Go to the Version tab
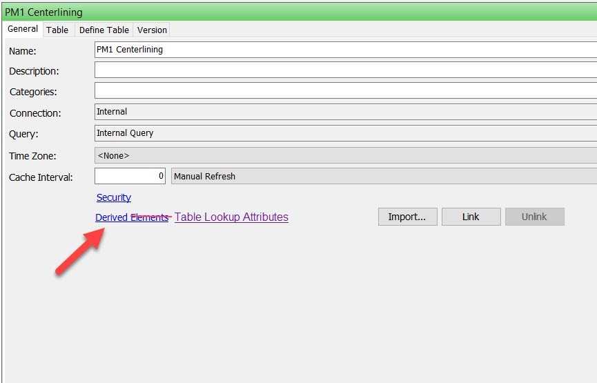 click(x=152, y=30)
